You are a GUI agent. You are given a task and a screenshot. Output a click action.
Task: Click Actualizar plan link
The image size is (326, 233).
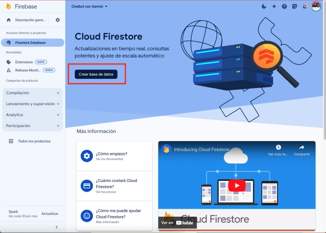click(x=50, y=214)
